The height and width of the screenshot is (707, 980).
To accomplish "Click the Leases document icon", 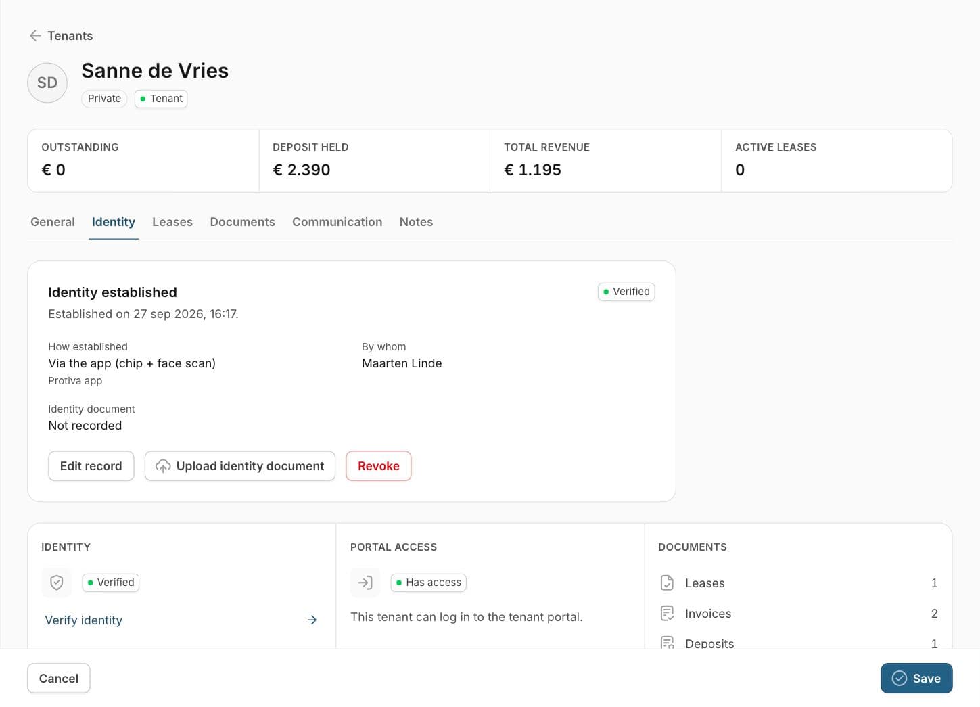I will pyautogui.click(x=667, y=583).
